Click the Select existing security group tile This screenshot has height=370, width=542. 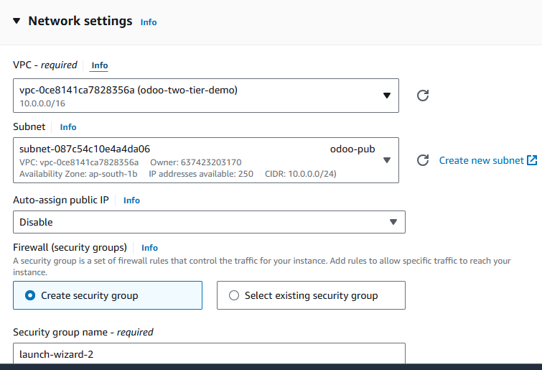tap(311, 295)
